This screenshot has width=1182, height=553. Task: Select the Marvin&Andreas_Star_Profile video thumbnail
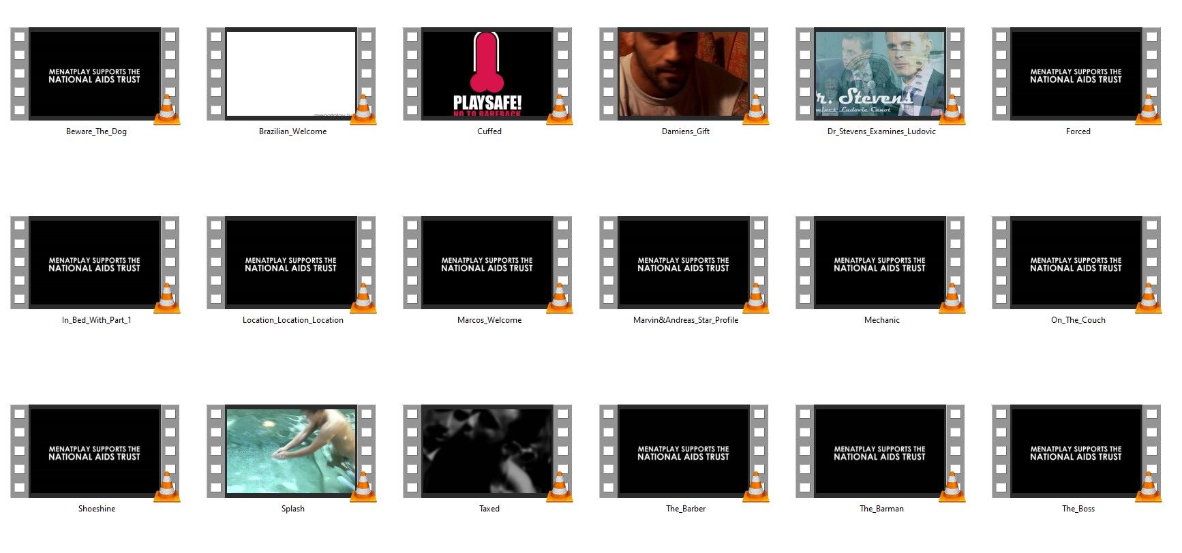pos(684,262)
